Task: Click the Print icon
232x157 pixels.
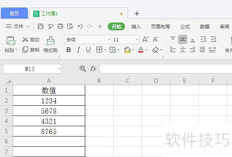Action: click(60, 26)
